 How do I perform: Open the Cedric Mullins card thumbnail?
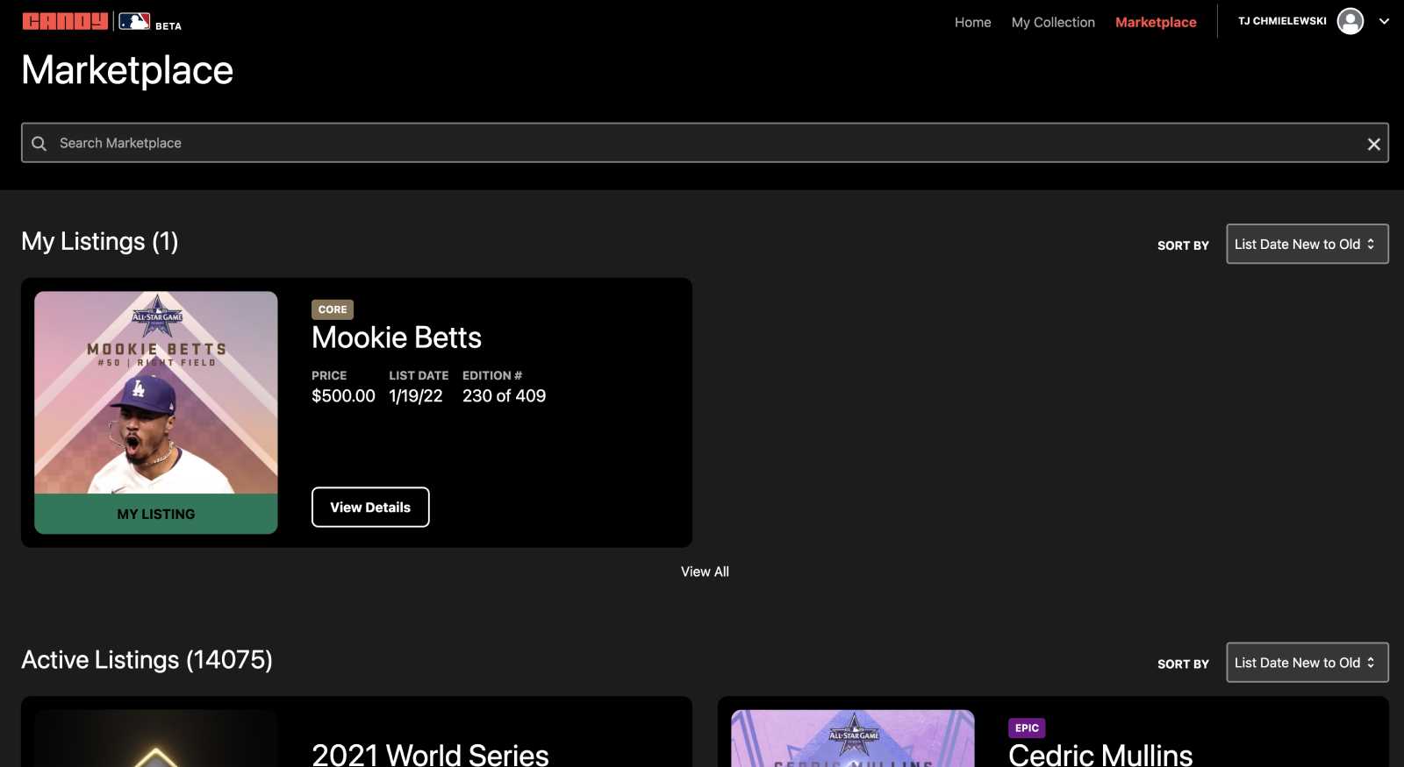852,740
